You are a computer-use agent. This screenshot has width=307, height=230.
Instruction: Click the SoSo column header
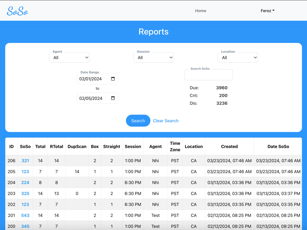click(x=25, y=147)
